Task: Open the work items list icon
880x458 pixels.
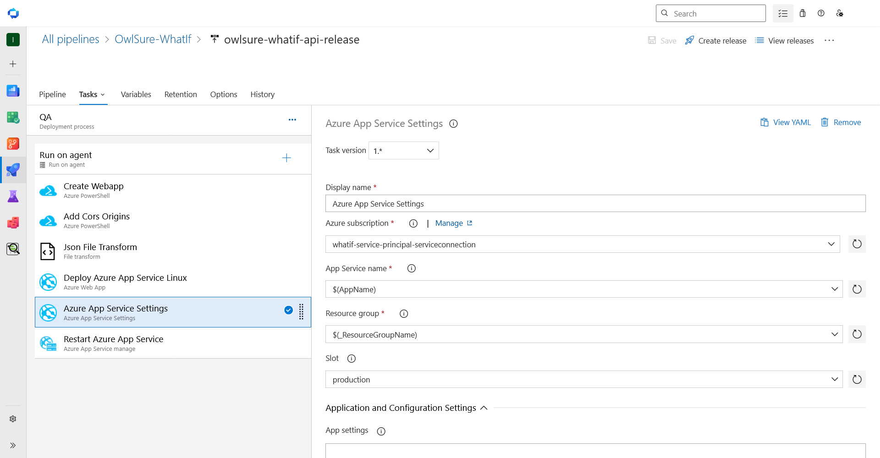Action: coord(783,13)
